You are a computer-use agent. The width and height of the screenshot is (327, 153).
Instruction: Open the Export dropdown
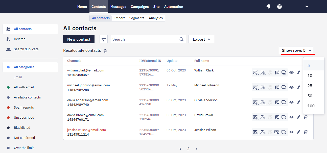click(201, 39)
